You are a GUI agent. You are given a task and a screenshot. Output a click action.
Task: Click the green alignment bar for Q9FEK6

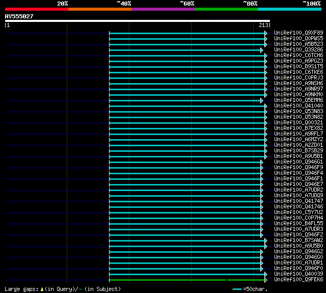pos(187,280)
